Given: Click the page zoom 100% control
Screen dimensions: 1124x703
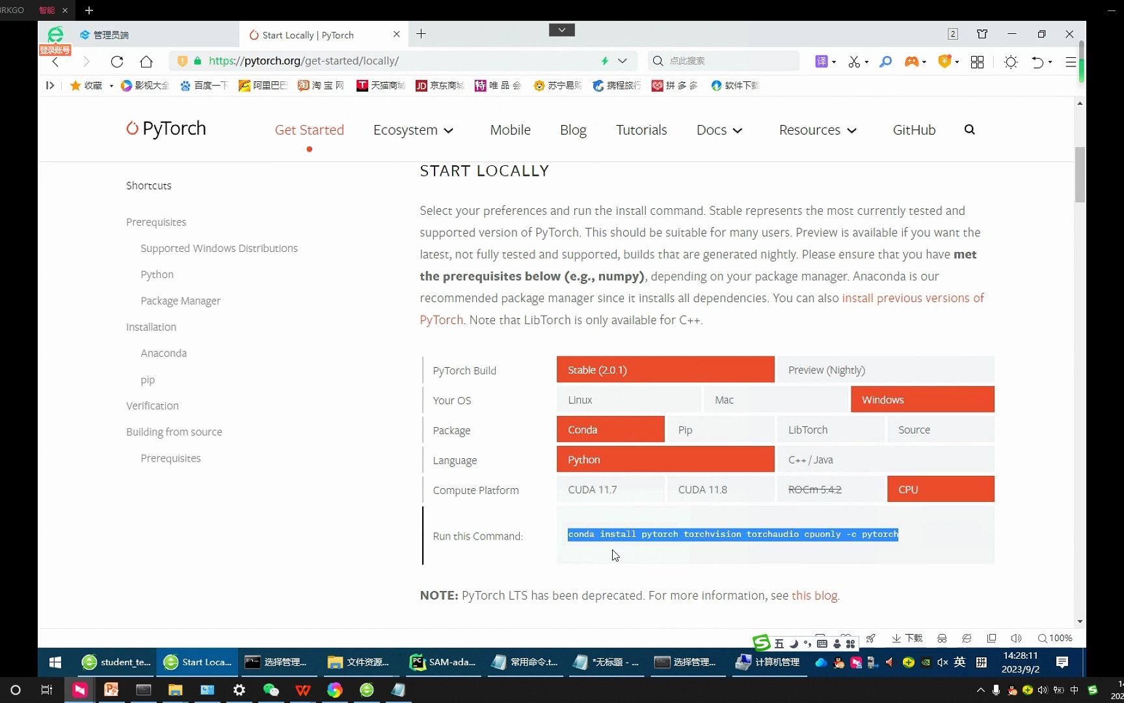Looking at the screenshot, I should [1055, 639].
